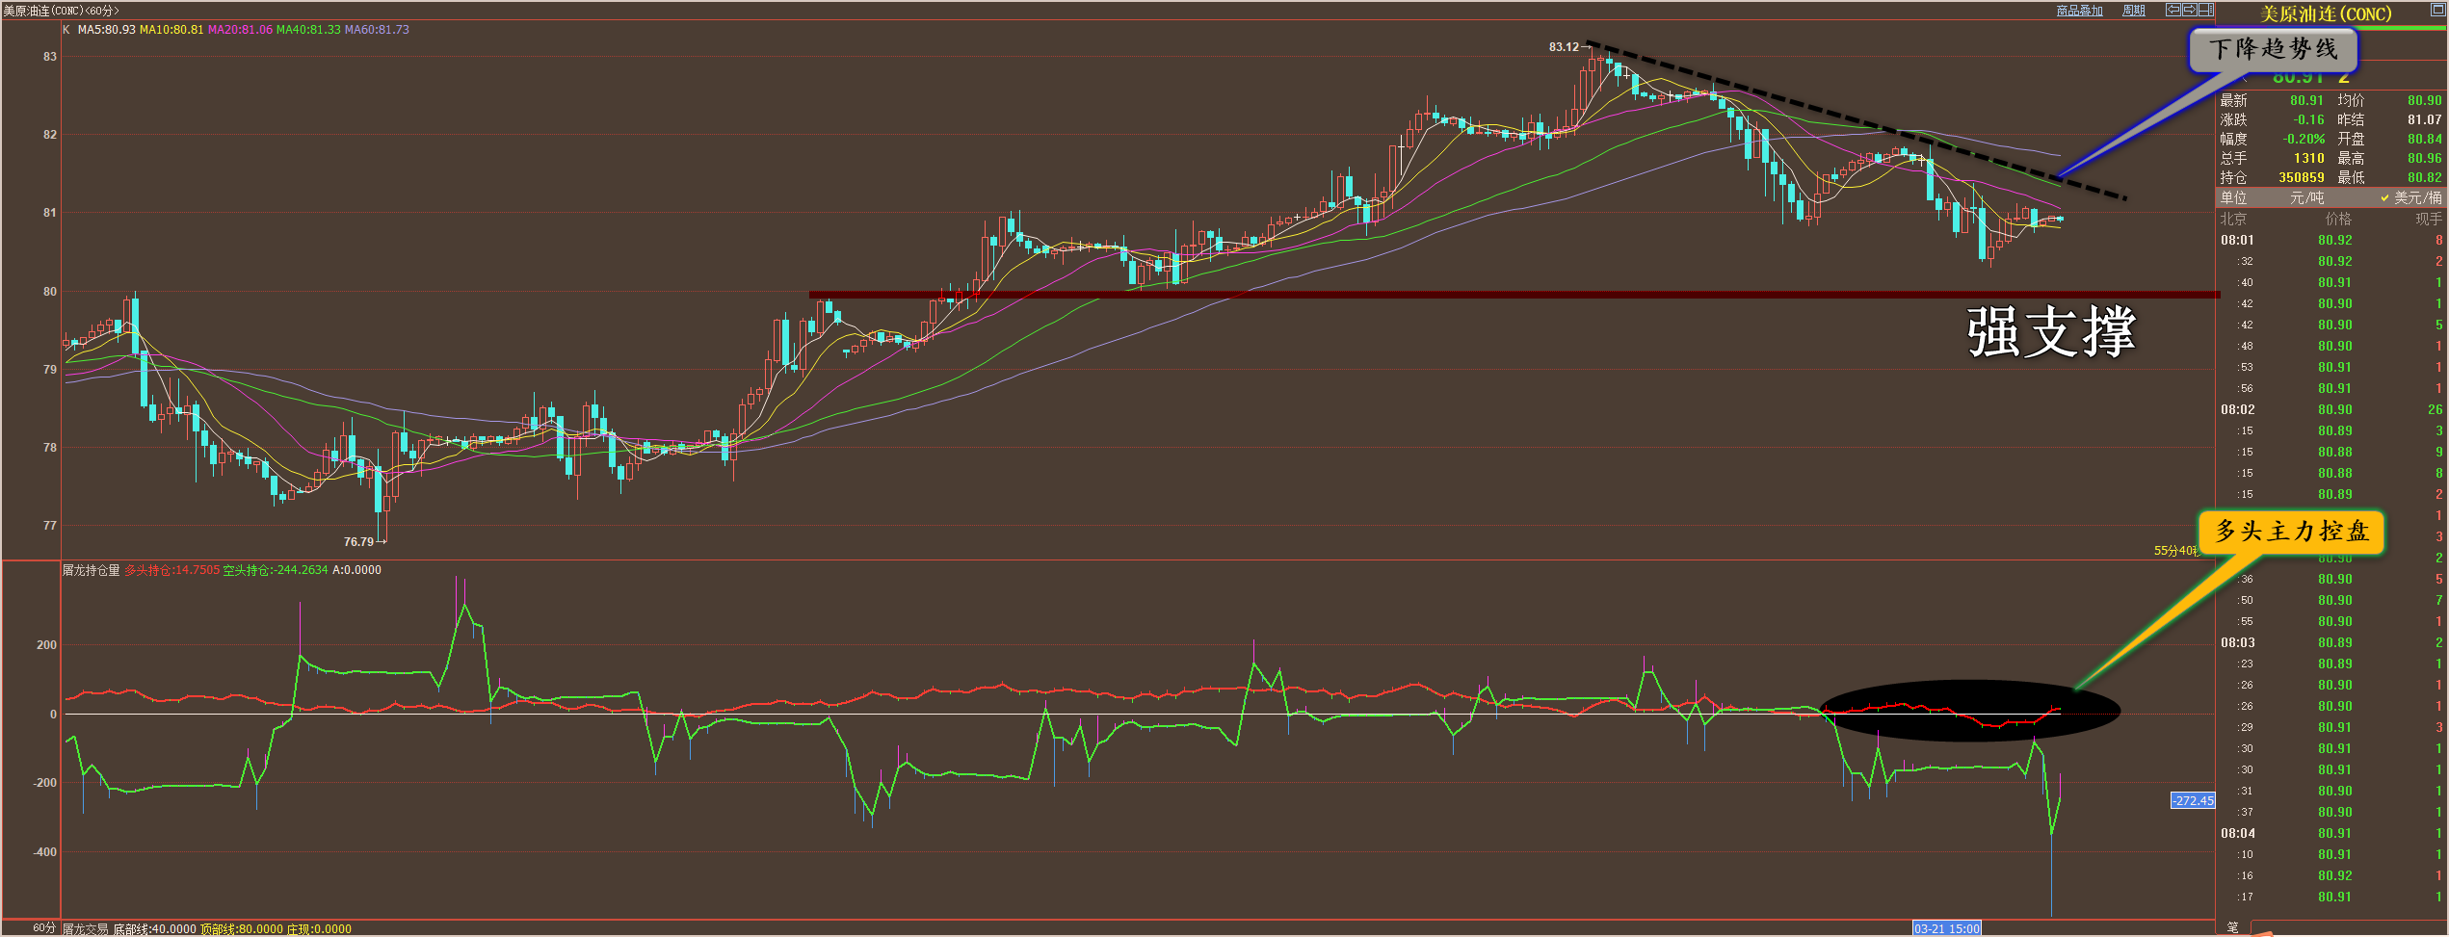Viewport: 2449px width, 937px height.
Task: Select the :17 tick row
Action: click(2331, 897)
